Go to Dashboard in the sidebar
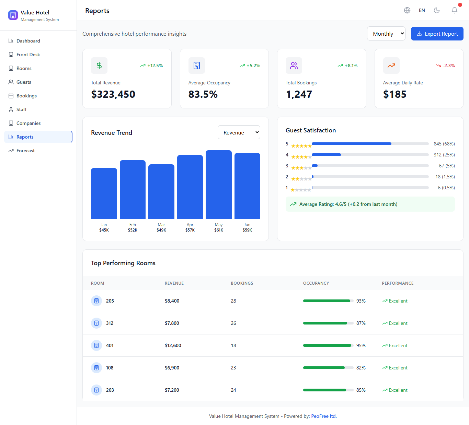Viewport: 469px width, 425px height. [28, 41]
